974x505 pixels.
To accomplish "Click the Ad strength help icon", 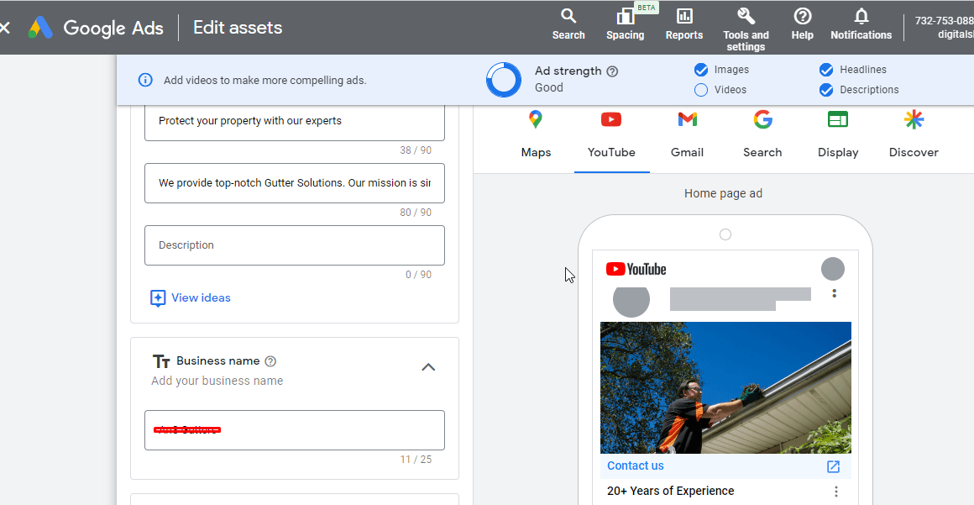I will [x=612, y=71].
